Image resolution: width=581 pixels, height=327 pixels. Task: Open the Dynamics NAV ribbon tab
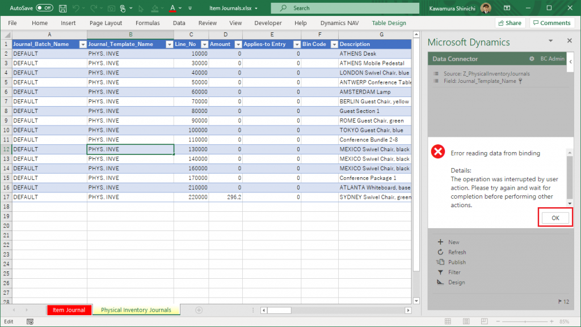coord(339,23)
